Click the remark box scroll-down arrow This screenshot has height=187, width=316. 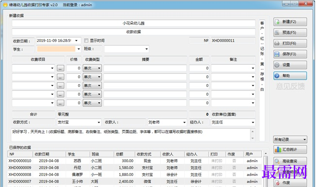(253, 138)
